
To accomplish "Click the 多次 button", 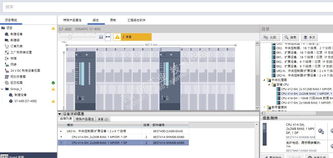I will click(x=309, y=37).
